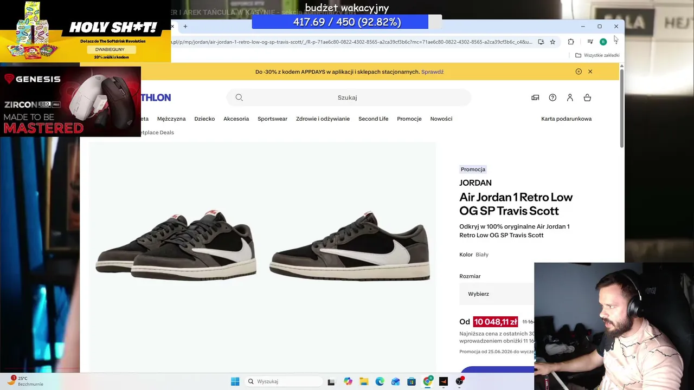Image resolution: width=694 pixels, height=390 pixels.
Task: Click the Chrome address bar URL
Action: click(351, 42)
